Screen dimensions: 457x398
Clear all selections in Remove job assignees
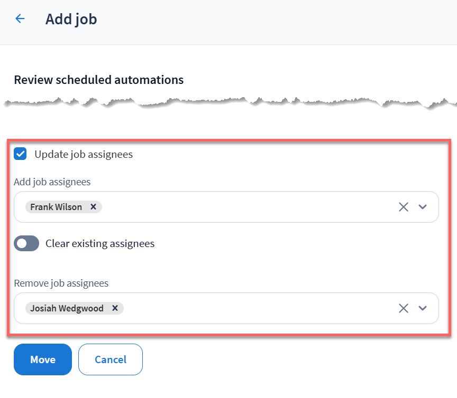(404, 308)
